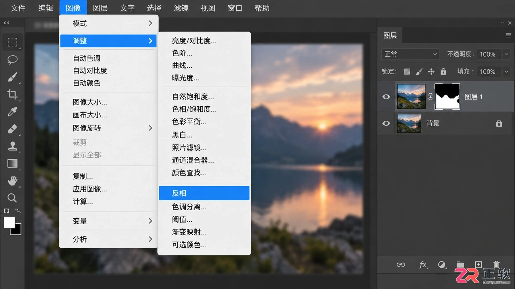The width and height of the screenshot is (515, 289).
Task: Open the 填充 fill dropdown arrow
Action: [x=506, y=71]
